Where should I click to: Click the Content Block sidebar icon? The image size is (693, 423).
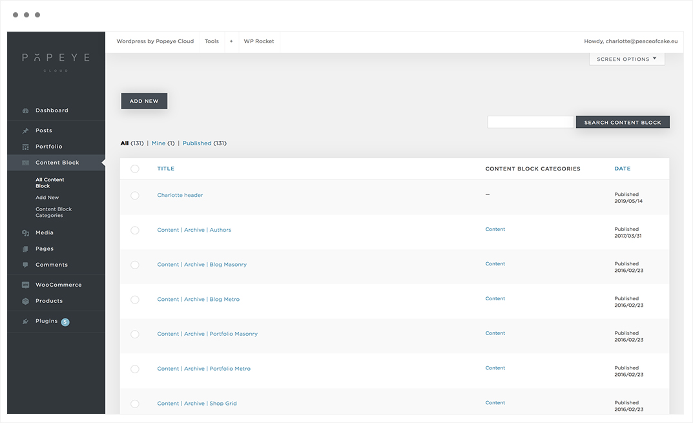click(x=26, y=163)
